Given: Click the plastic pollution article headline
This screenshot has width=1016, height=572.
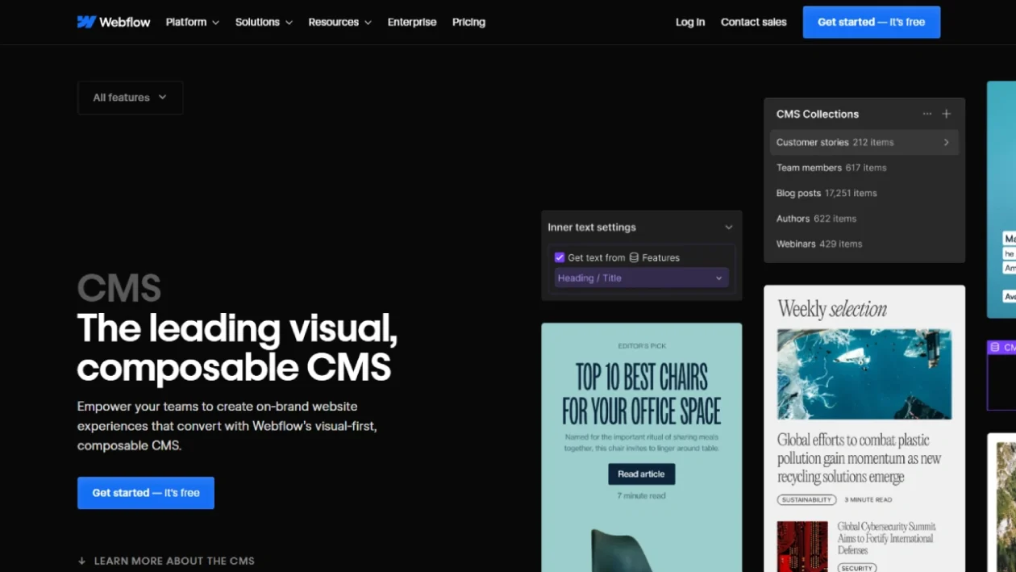Looking at the screenshot, I should pos(860,458).
